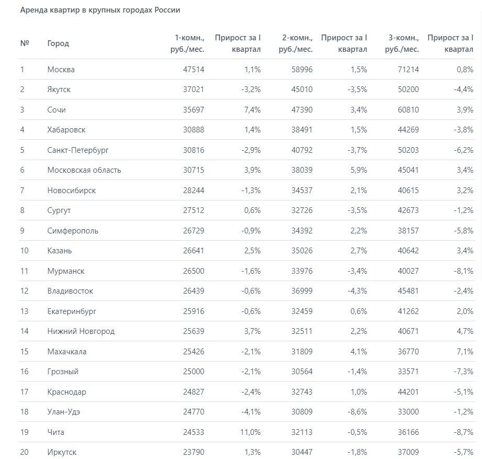The width and height of the screenshot is (482, 459).
Task: Select the Новосибирск city name
Action: pos(72,191)
